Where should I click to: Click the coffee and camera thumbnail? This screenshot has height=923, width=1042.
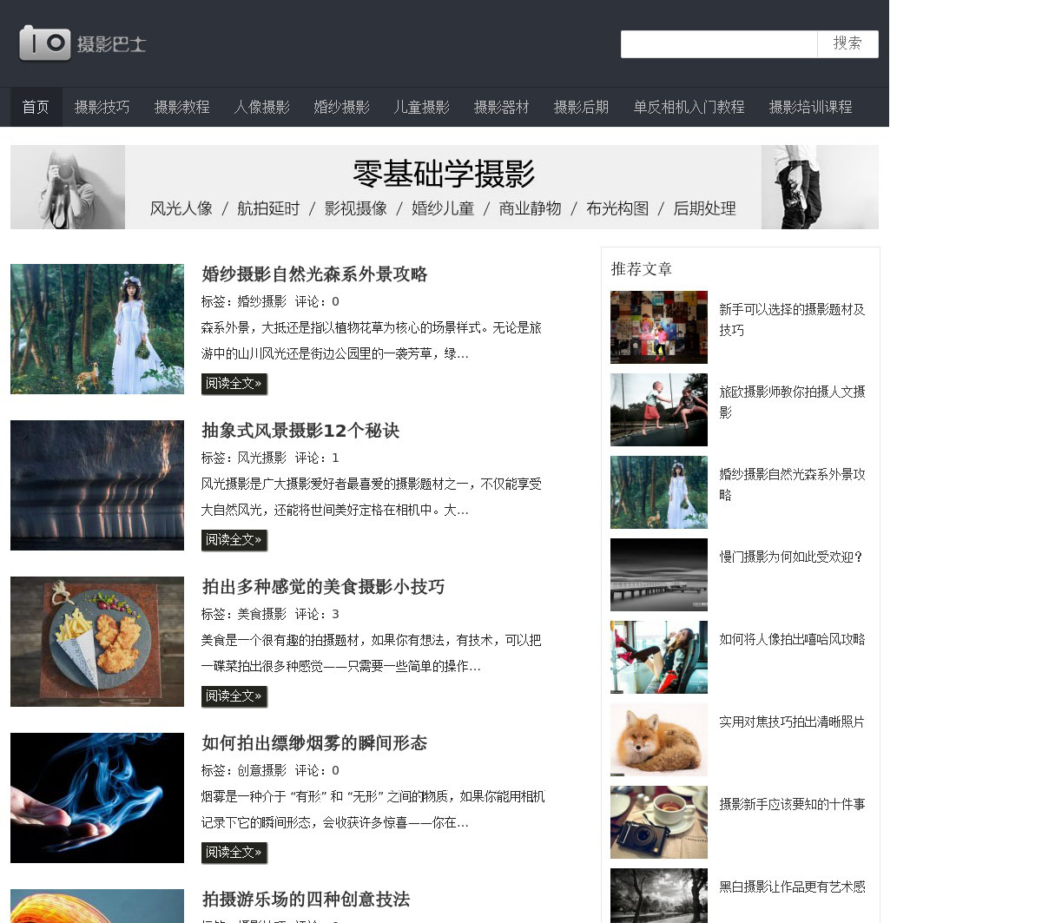(x=658, y=822)
